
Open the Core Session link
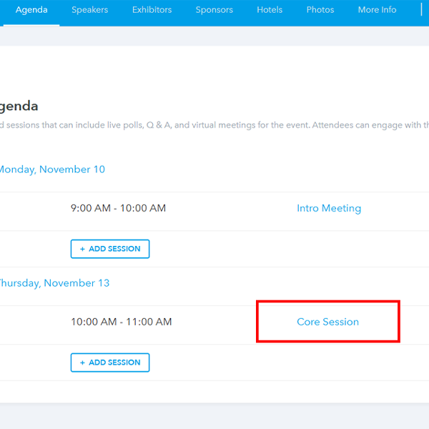point(327,322)
